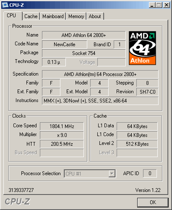172x210 pixels.
Task: Click the AMD Athlon 64 logo
Action: pos(142,48)
